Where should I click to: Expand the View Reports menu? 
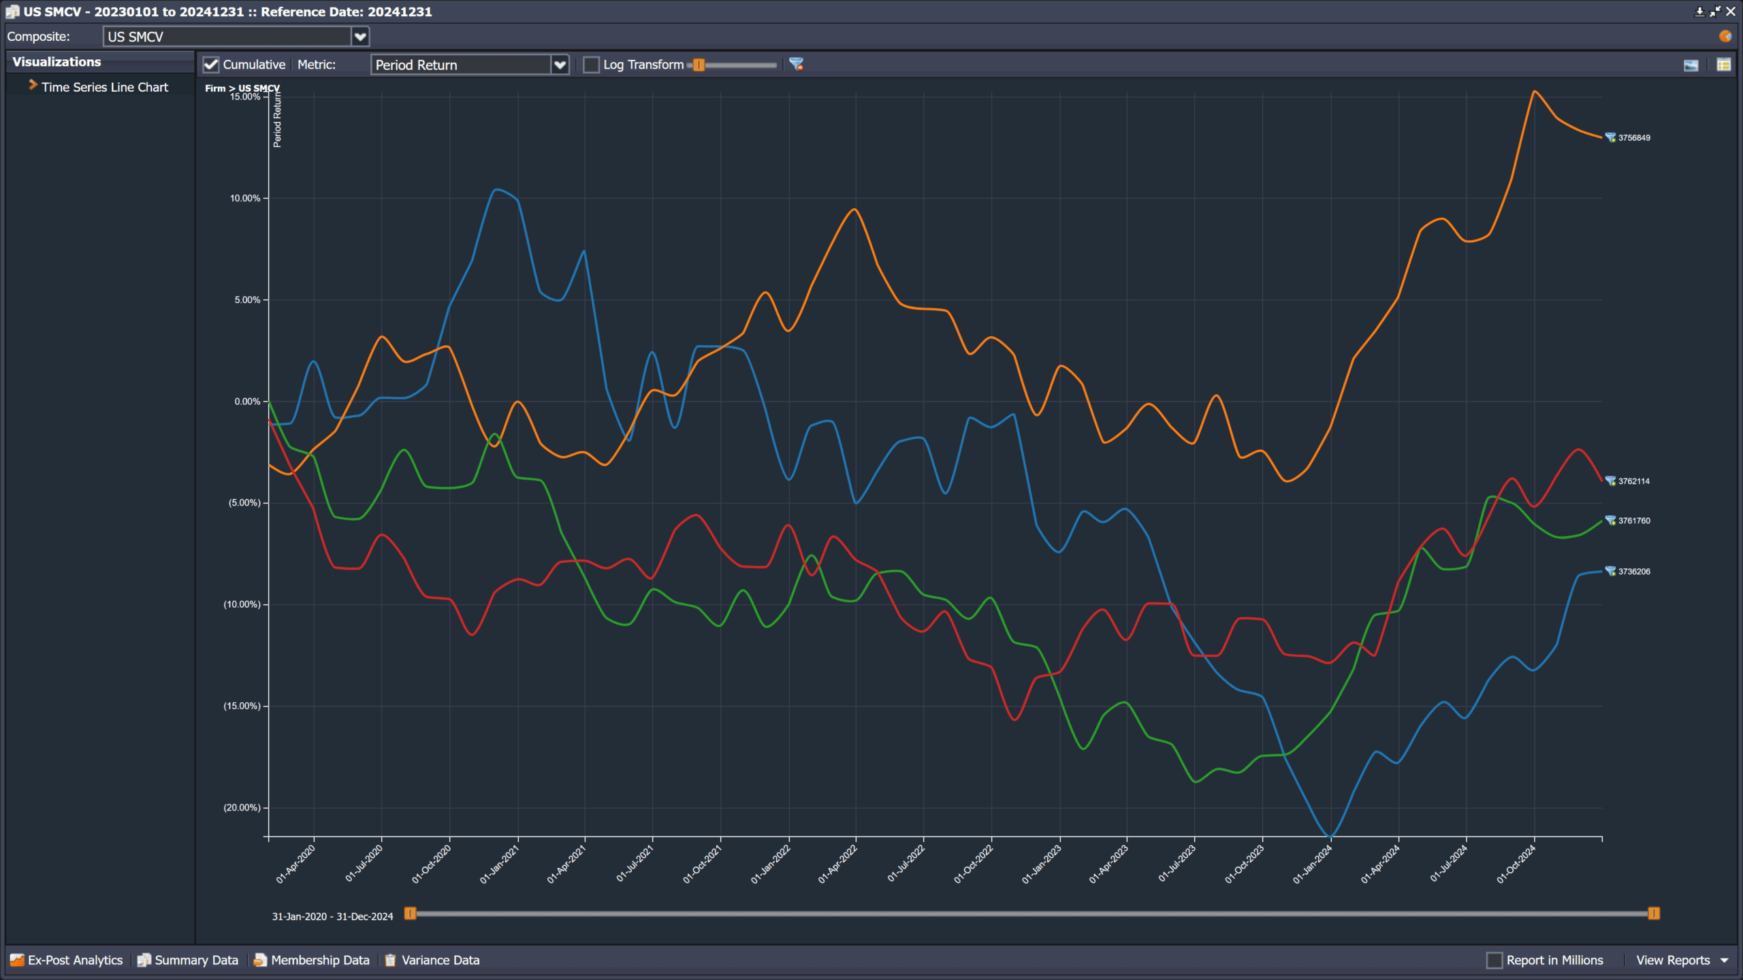click(x=1682, y=960)
